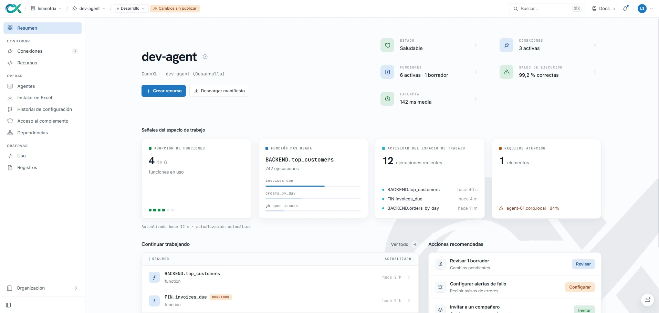Click FIN.invoices_due in recent activity
The height and width of the screenshot is (313, 659).
pos(405,199)
